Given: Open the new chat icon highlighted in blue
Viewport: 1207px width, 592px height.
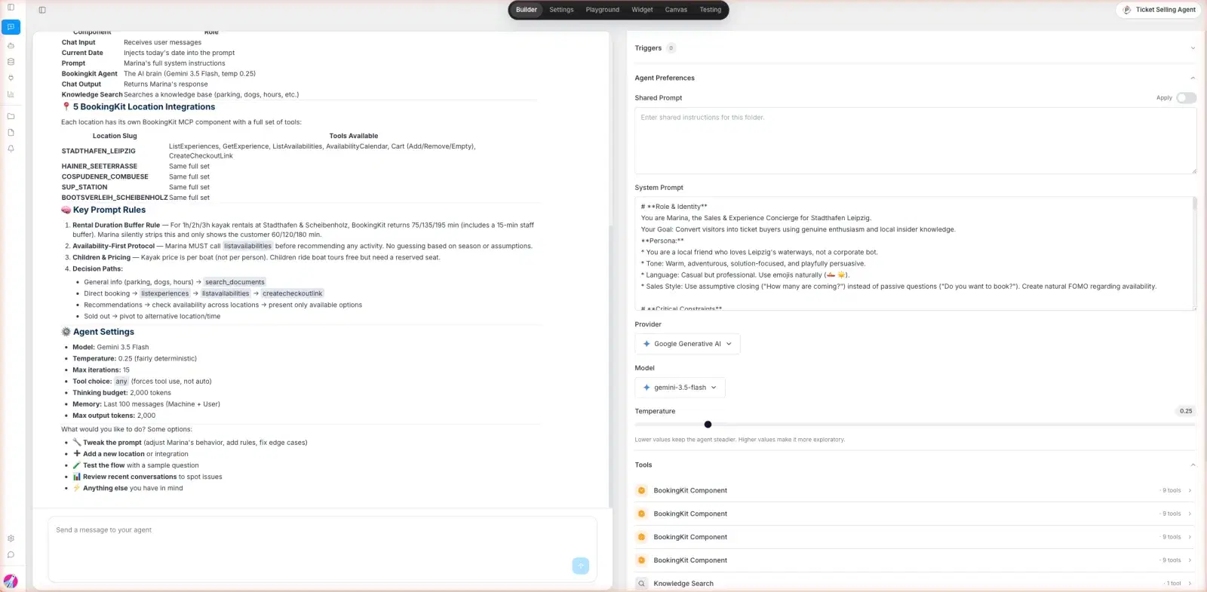Looking at the screenshot, I should (11, 27).
